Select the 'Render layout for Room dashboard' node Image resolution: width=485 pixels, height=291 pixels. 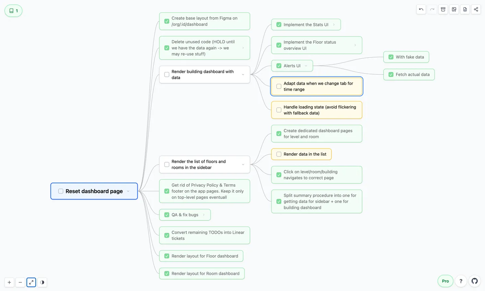click(x=205, y=274)
